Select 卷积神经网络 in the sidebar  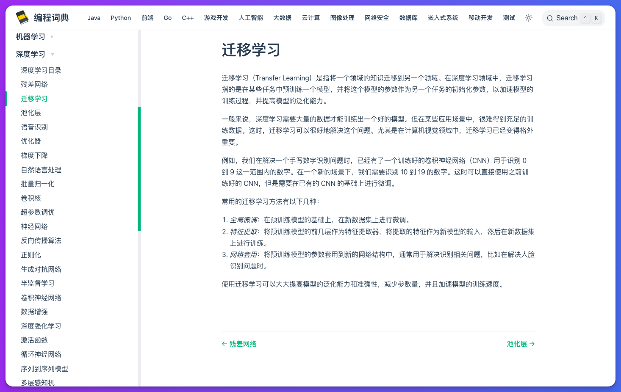[x=41, y=297]
